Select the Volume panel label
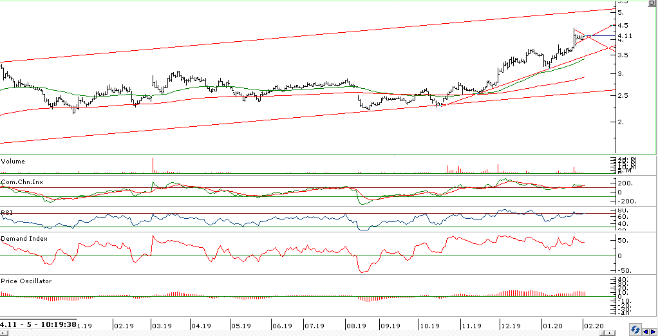This screenshot has width=658, height=336. coord(13,161)
